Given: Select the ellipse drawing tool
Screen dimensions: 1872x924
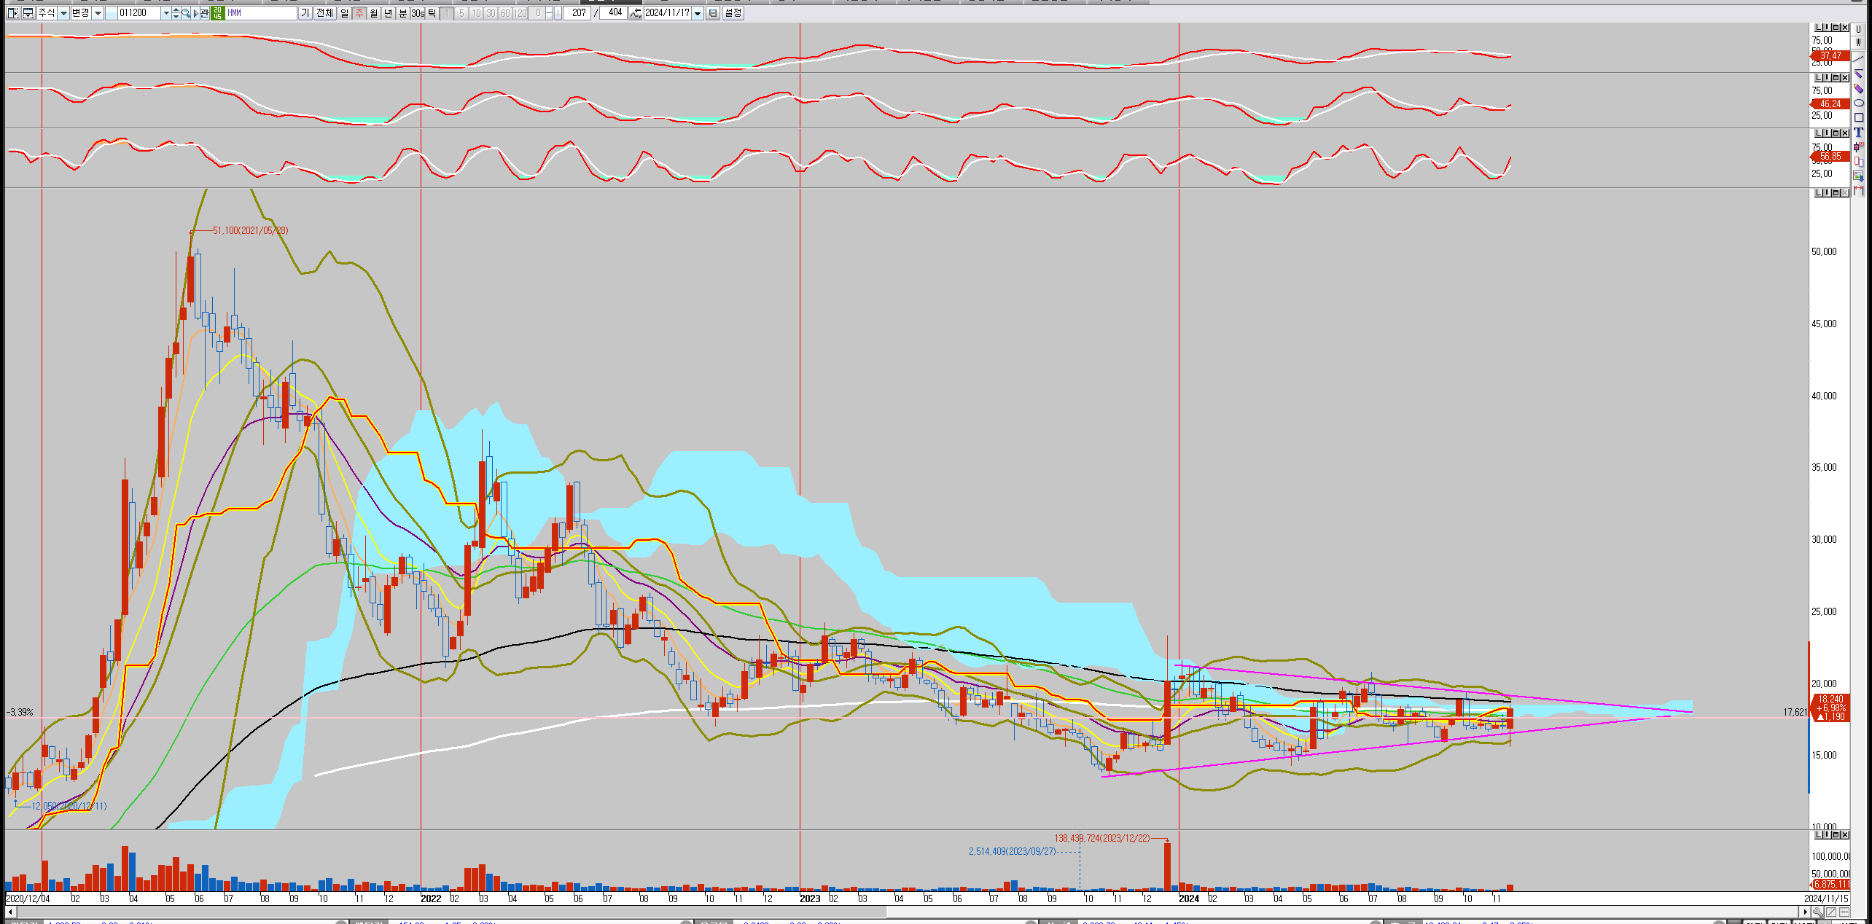Looking at the screenshot, I should tap(1858, 103).
